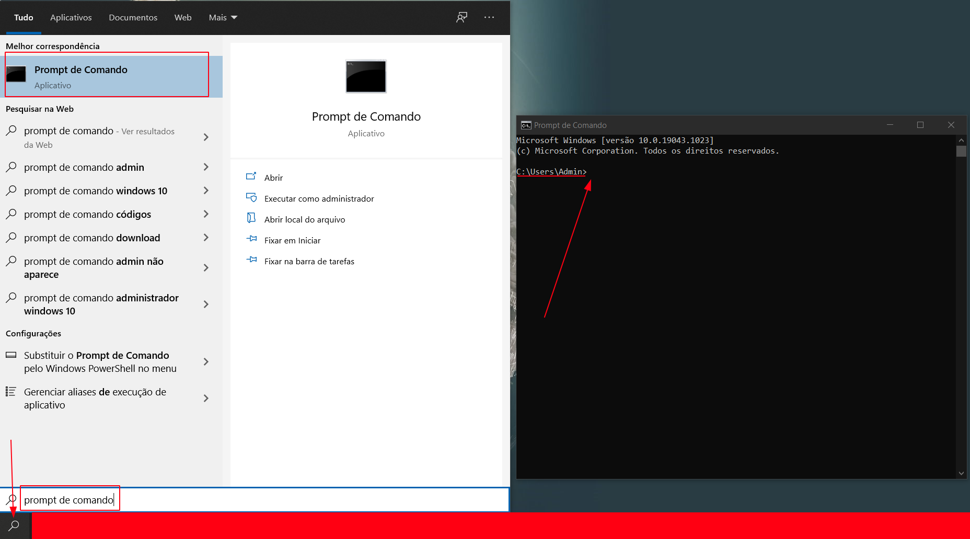This screenshot has width=970, height=539.
Task: Click search icon next to 'administrador windows 10'
Action: point(11,298)
